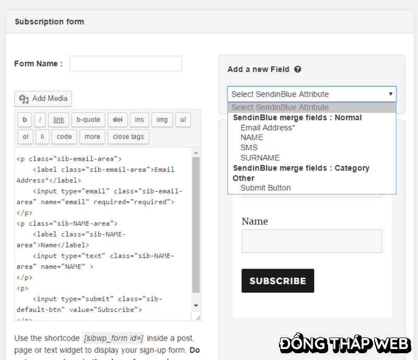
Task: Click the ul quicktag button
Action: click(183, 120)
